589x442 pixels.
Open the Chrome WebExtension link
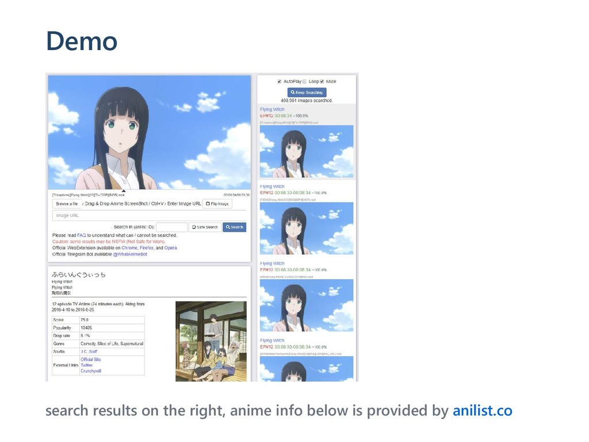coord(129,248)
